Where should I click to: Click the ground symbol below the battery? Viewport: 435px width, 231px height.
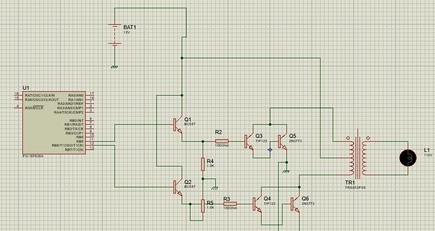pyautogui.click(x=114, y=67)
